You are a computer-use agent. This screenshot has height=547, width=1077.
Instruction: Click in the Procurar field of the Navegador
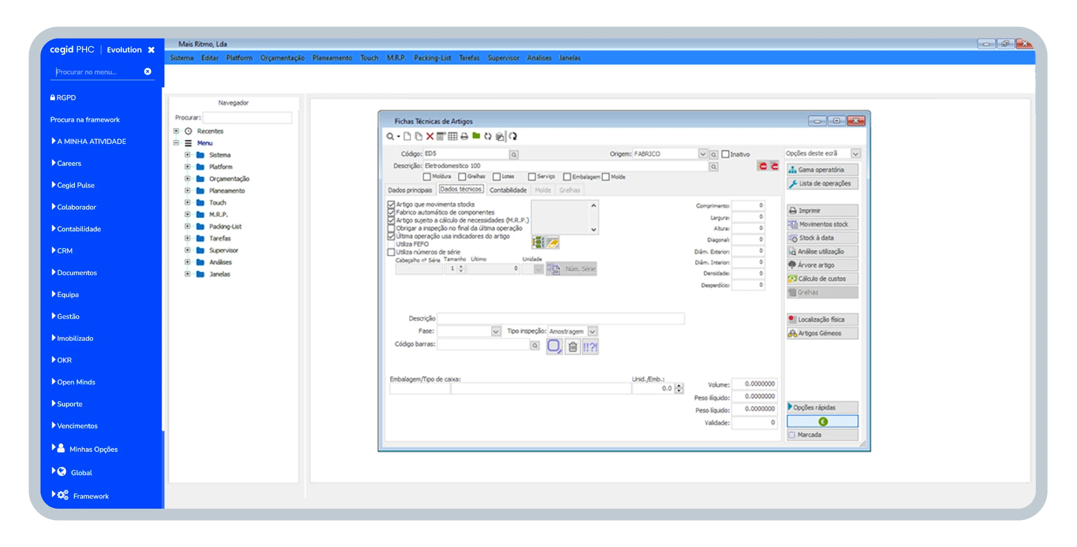pos(247,117)
